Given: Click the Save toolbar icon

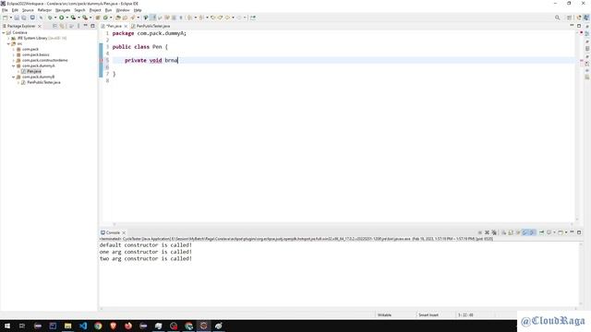Looking at the screenshot, I should (x=17, y=18).
